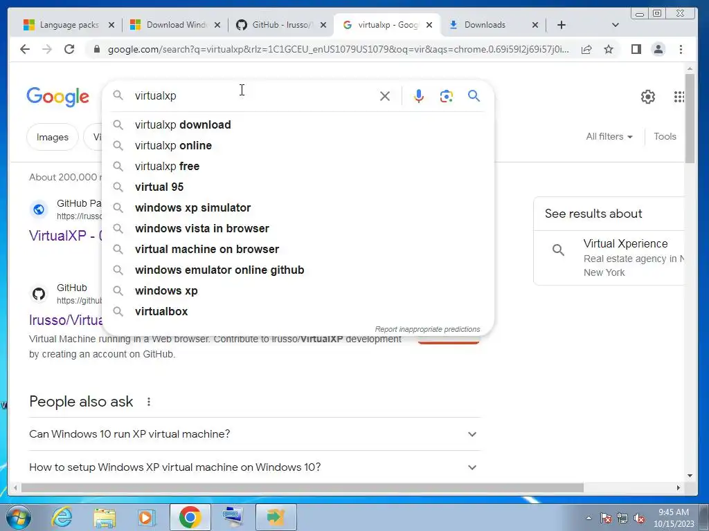Open the Chrome side panel
The width and height of the screenshot is (709, 531).
pyautogui.click(x=636, y=49)
